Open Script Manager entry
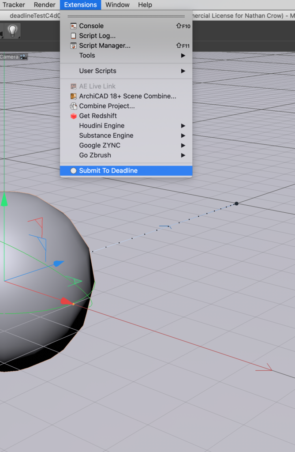This screenshot has width=295, height=452. [x=126, y=45]
